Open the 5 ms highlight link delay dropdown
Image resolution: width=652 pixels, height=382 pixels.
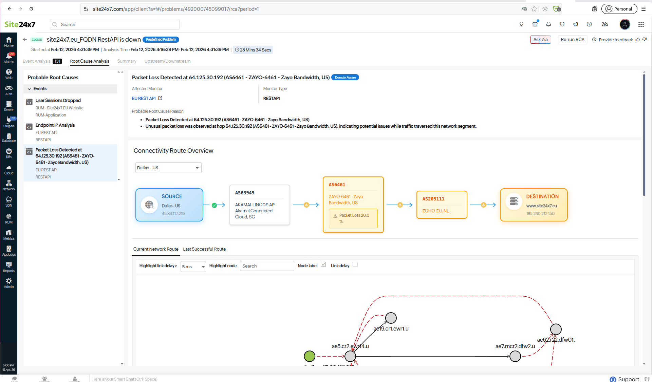(193, 267)
